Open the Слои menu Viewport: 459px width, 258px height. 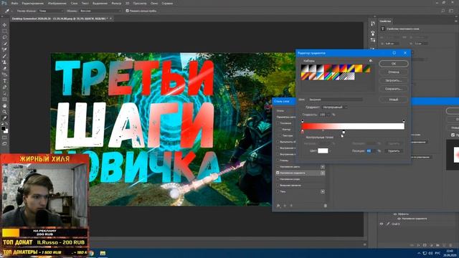point(74,4)
